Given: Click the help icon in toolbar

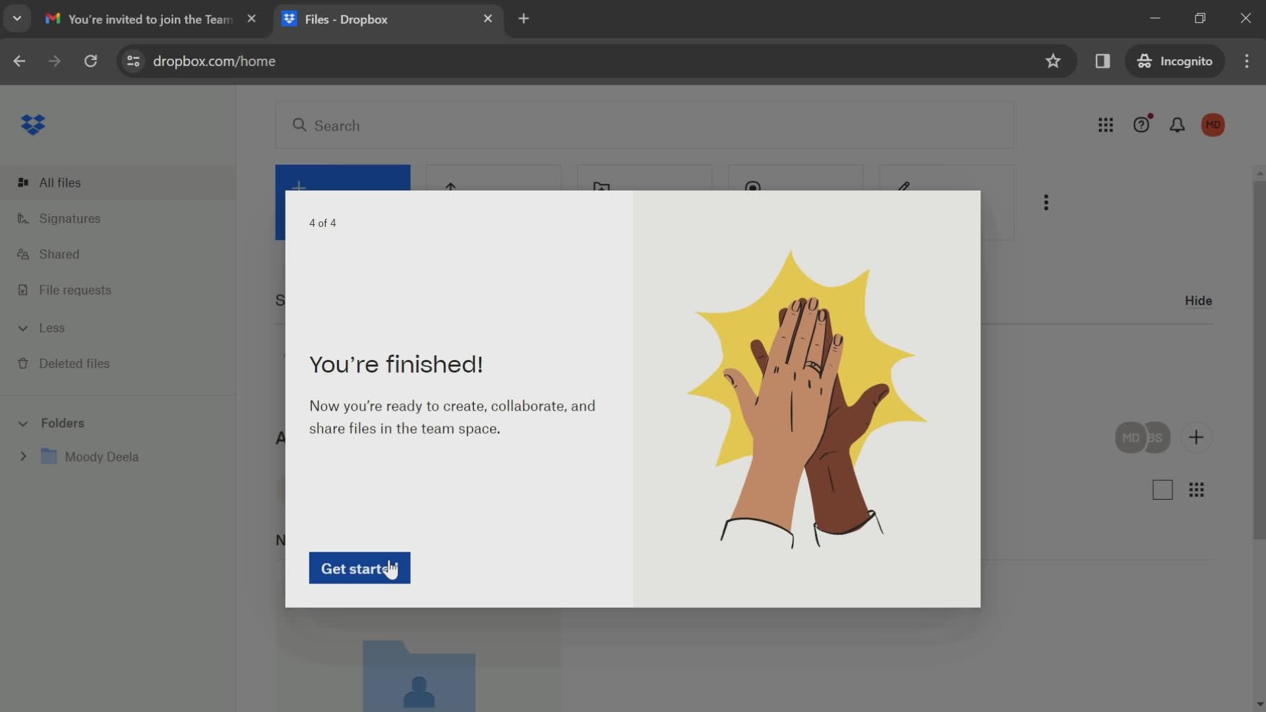Looking at the screenshot, I should (x=1141, y=125).
